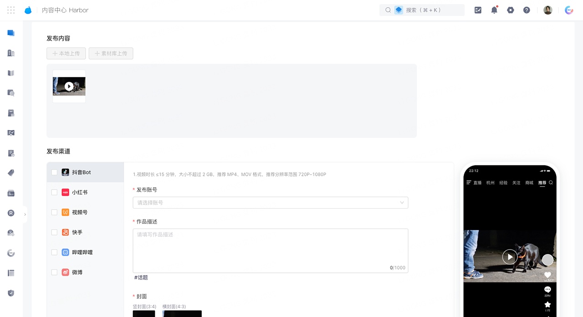Click the shield icon in left sidebar

tap(11, 293)
